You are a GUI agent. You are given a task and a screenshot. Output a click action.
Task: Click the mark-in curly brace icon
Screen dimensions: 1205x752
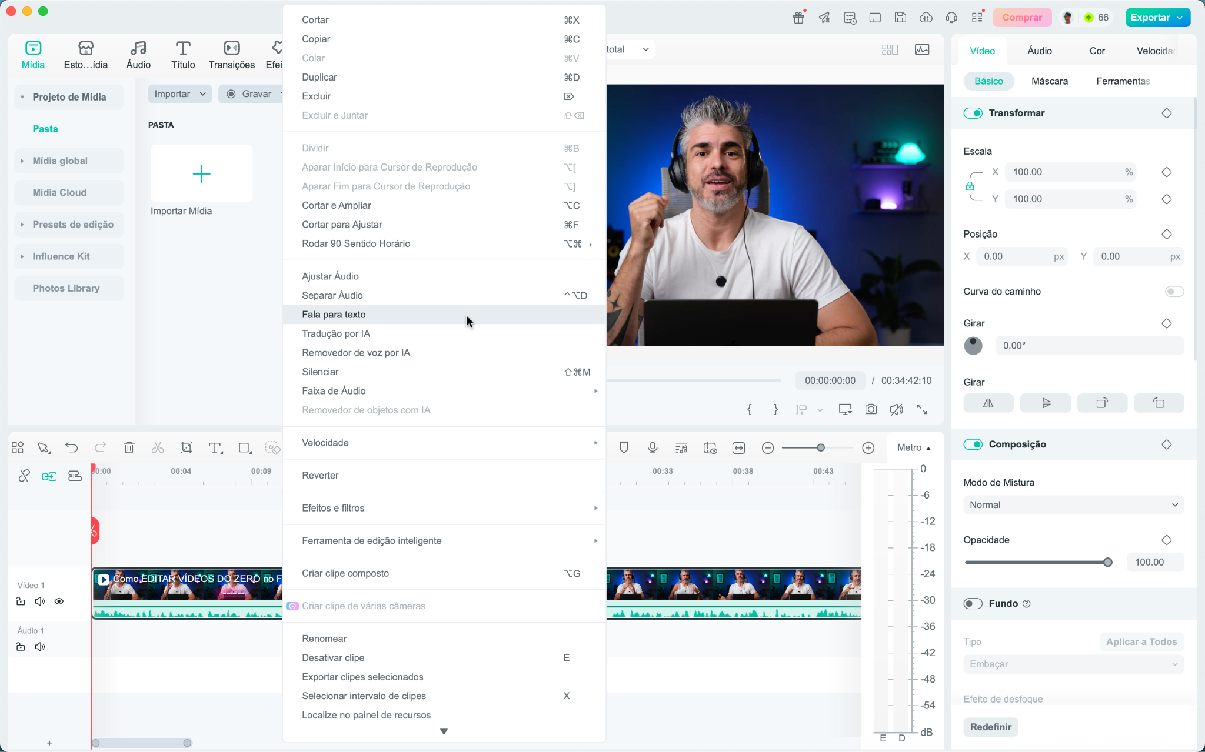tap(750, 409)
